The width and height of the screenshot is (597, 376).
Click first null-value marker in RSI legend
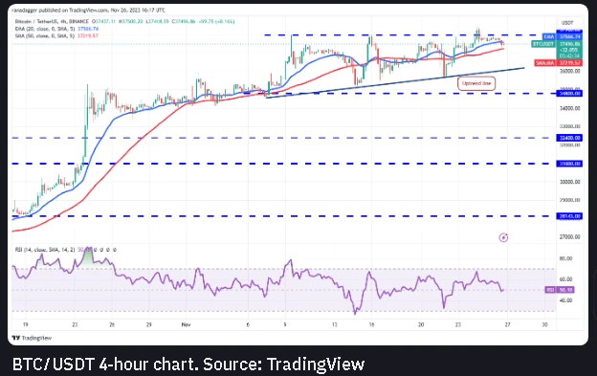tap(96, 250)
